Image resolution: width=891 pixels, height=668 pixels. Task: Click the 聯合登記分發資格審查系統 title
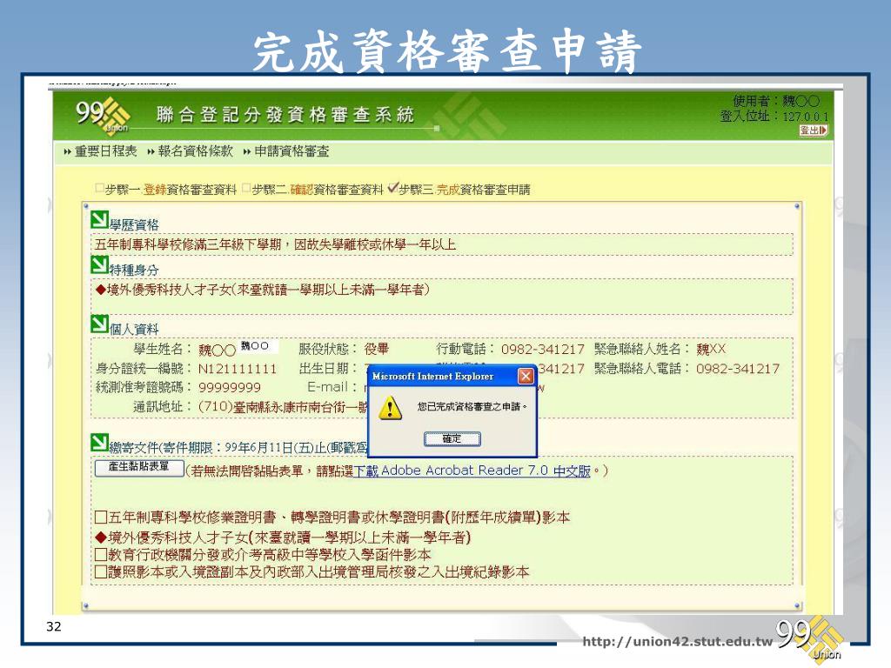pos(285,115)
